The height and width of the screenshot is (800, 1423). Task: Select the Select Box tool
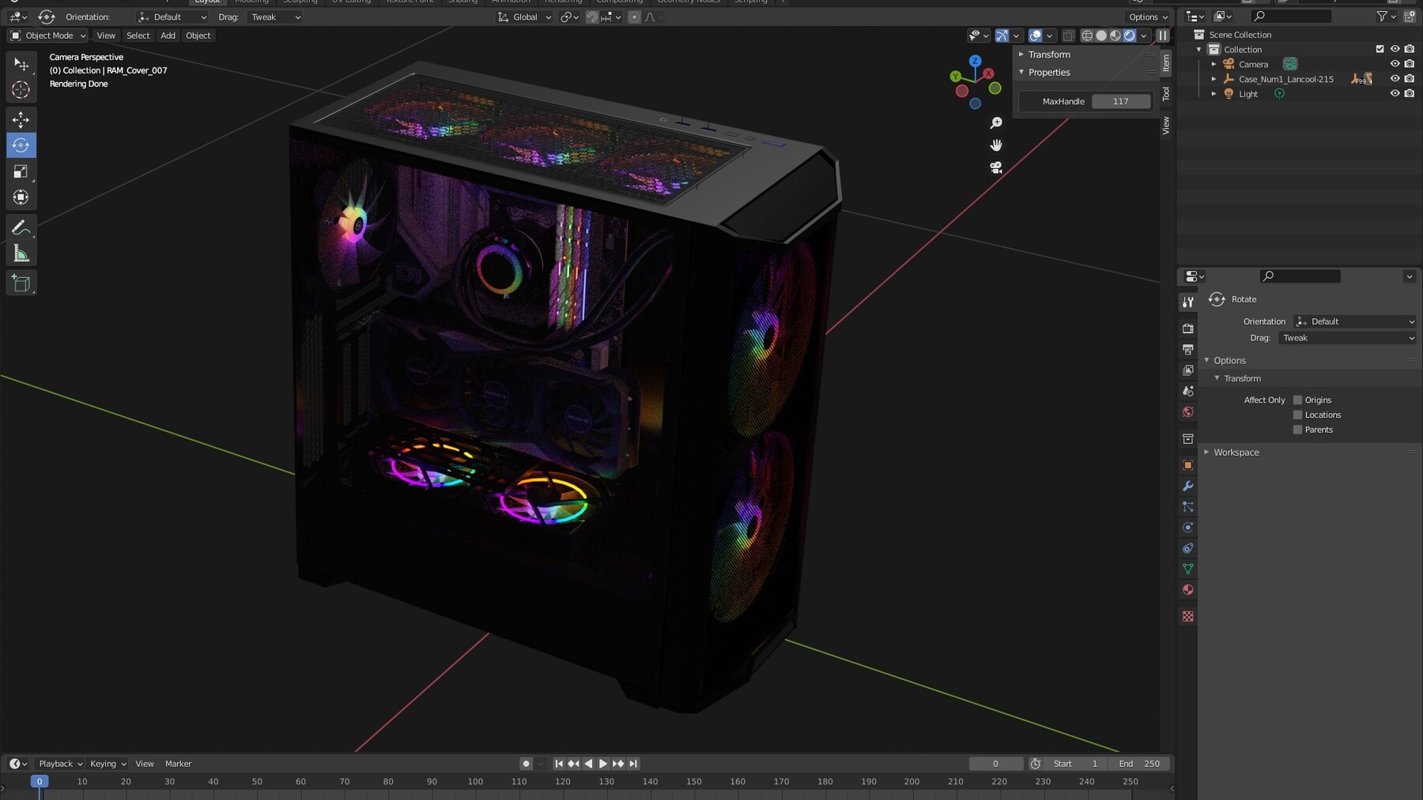pyautogui.click(x=21, y=64)
